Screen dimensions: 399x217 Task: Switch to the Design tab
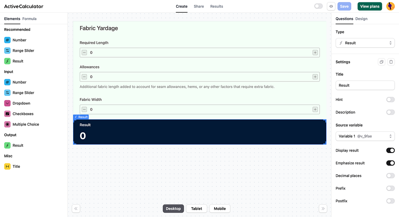pyautogui.click(x=361, y=19)
